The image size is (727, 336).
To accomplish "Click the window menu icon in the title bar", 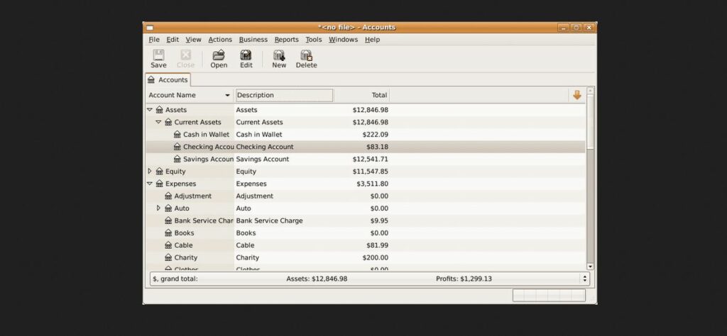I will click(149, 28).
